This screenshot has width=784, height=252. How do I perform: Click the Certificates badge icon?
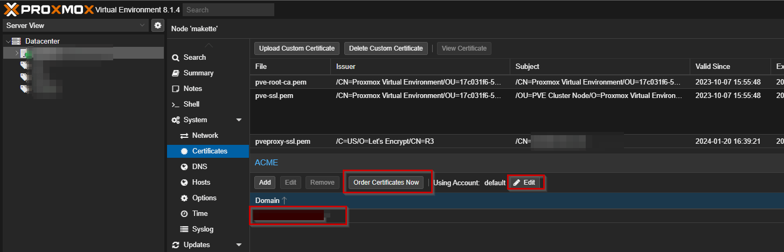184,151
